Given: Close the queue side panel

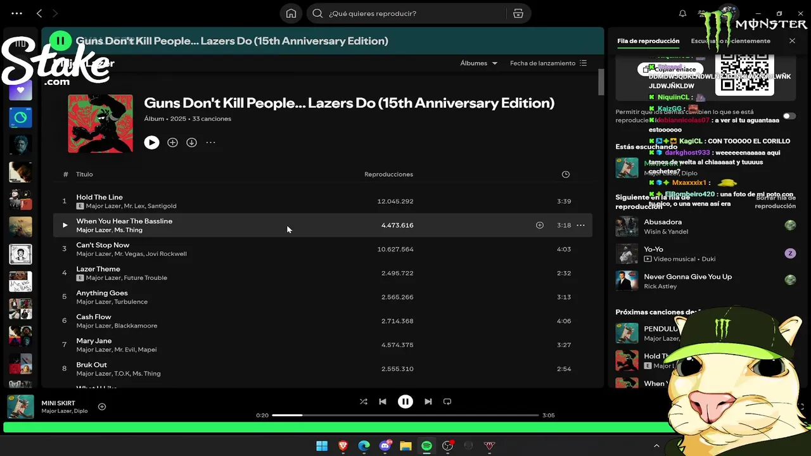Looking at the screenshot, I should pyautogui.click(x=792, y=41).
